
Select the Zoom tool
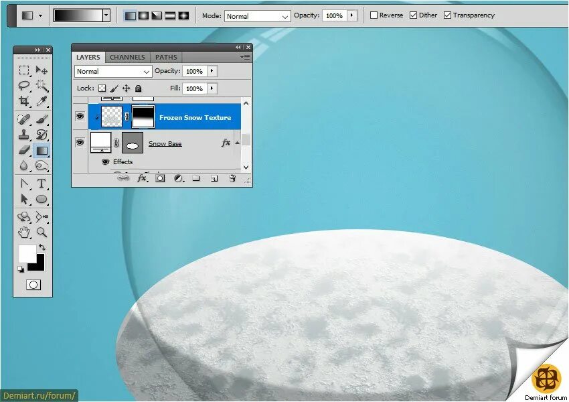point(42,232)
